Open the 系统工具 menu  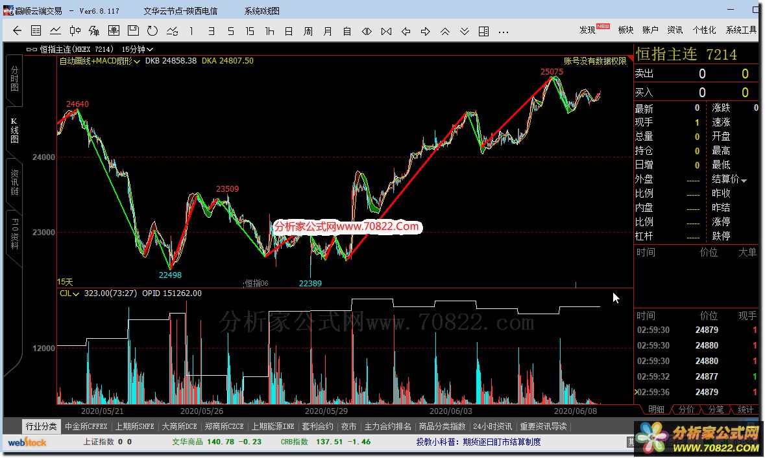point(740,30)
